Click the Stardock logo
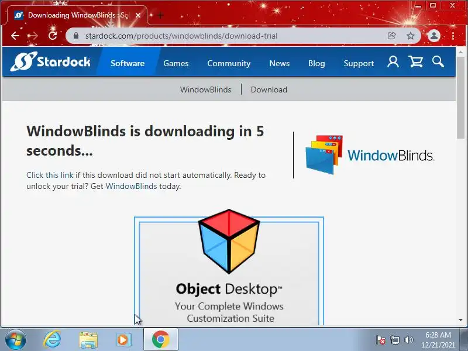 pos(50,61)
